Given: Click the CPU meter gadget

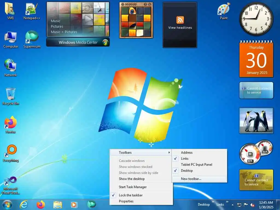Looking at the screenshot, I should [250, 154].
